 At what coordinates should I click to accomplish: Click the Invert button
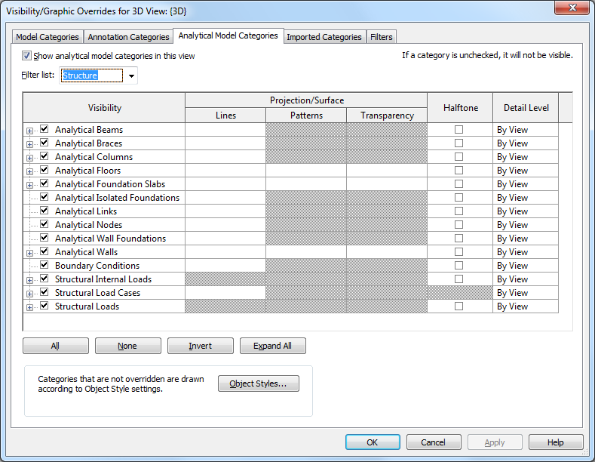[x=201, y=346]
